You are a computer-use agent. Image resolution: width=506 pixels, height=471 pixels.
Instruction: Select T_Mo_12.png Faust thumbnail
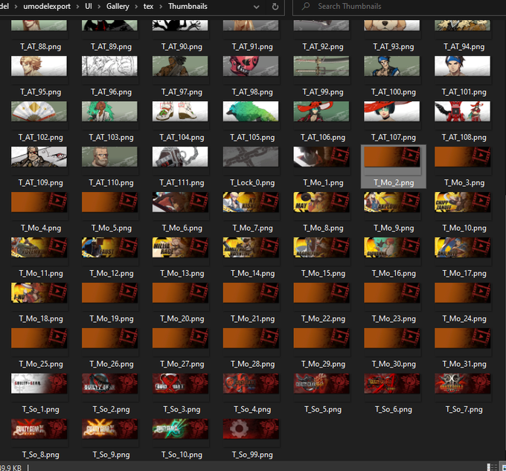pyautogui.click(x=109, y=248)
